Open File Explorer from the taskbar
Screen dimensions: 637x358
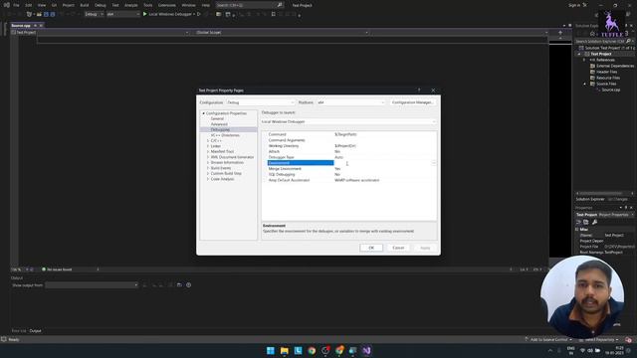(x=285, y=351)
